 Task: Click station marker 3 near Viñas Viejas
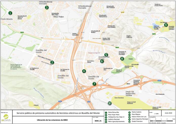[47, 8]
